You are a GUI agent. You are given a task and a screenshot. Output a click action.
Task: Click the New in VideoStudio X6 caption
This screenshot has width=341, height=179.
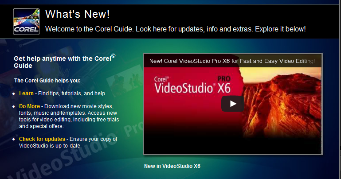click(x=172, y=166)
